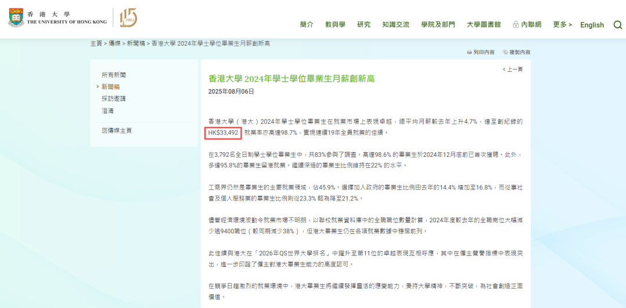Viewport: 626px width, 308px height.
Task: Open the 知識交流 menu
Action: (396, 25)
